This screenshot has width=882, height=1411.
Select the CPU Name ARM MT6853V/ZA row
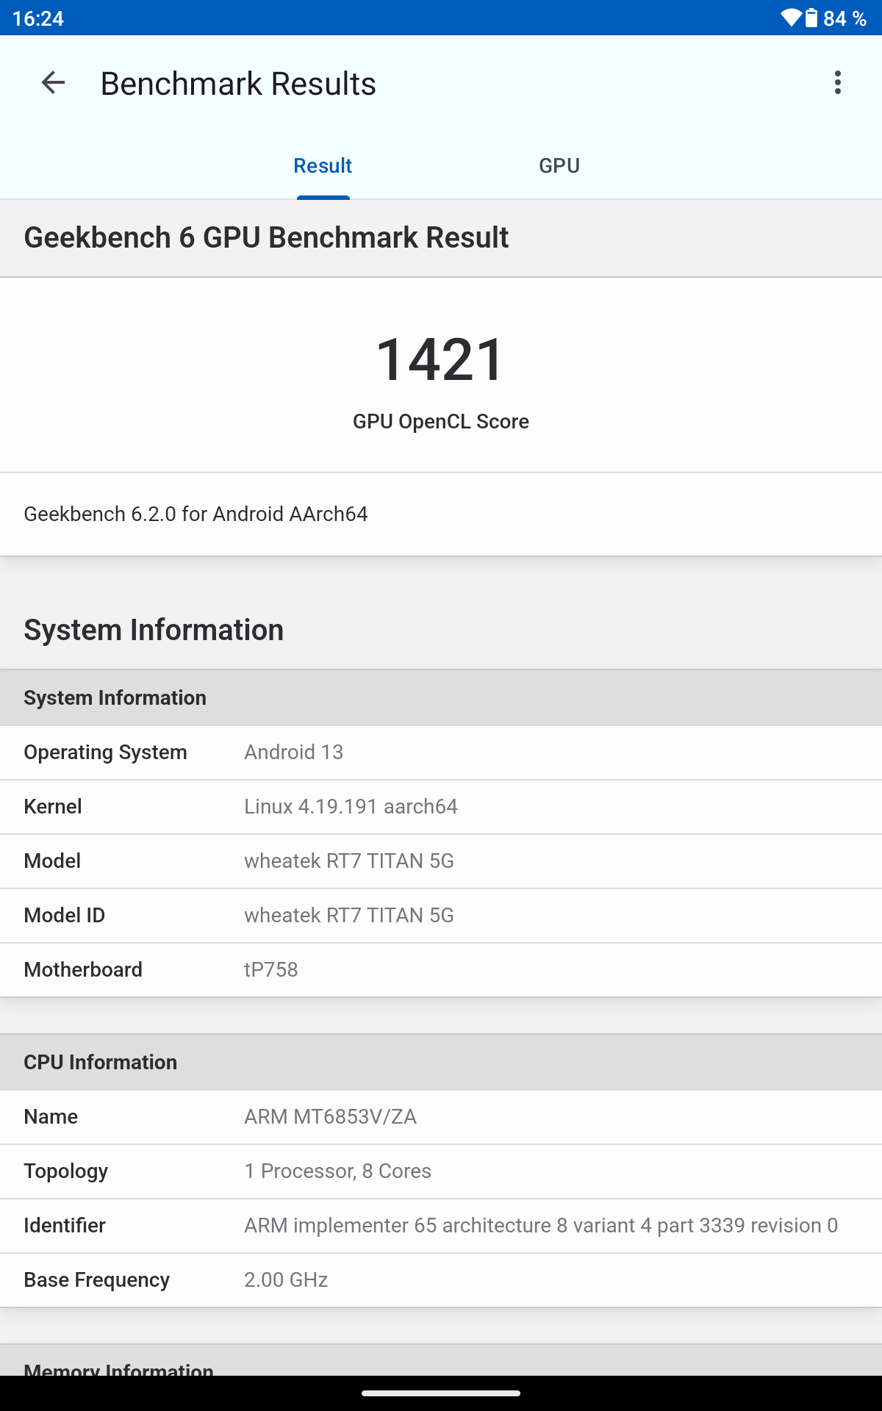point(440,1117)
